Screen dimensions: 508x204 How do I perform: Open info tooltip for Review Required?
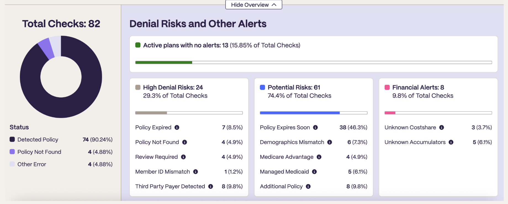pyautogui.click(x=183, y=157)
